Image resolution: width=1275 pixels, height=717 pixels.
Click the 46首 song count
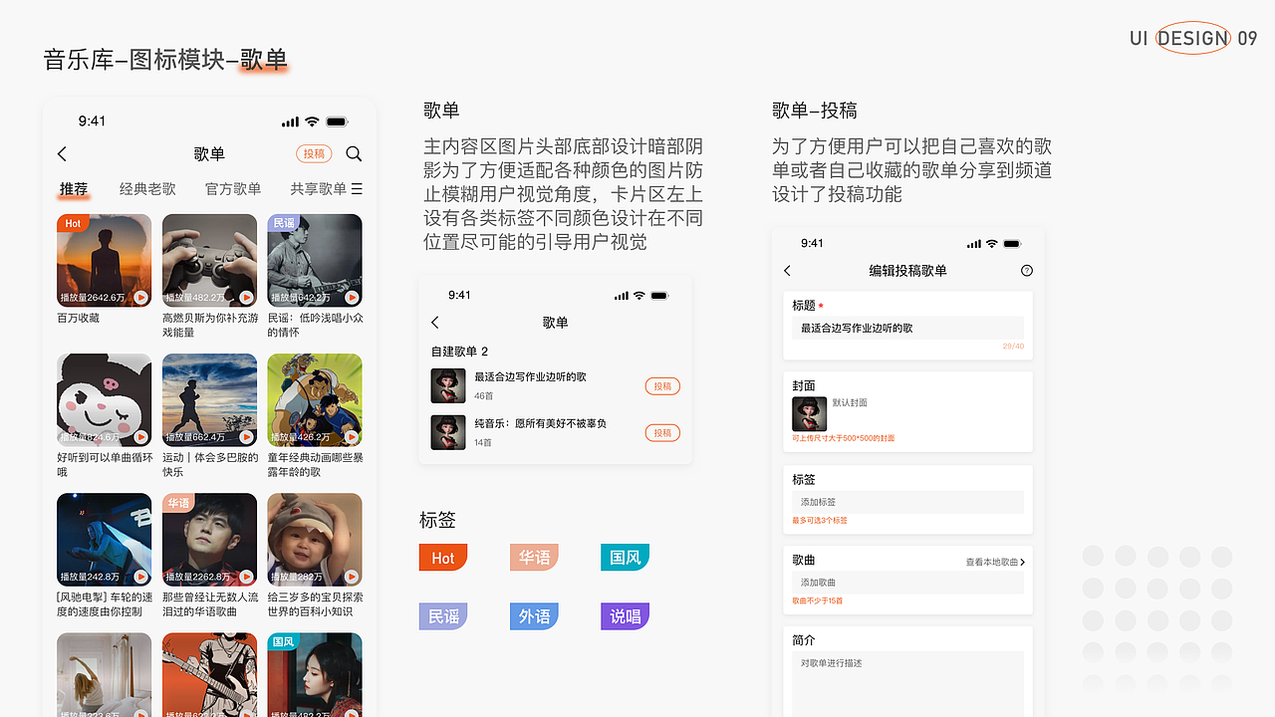(483, 396)
